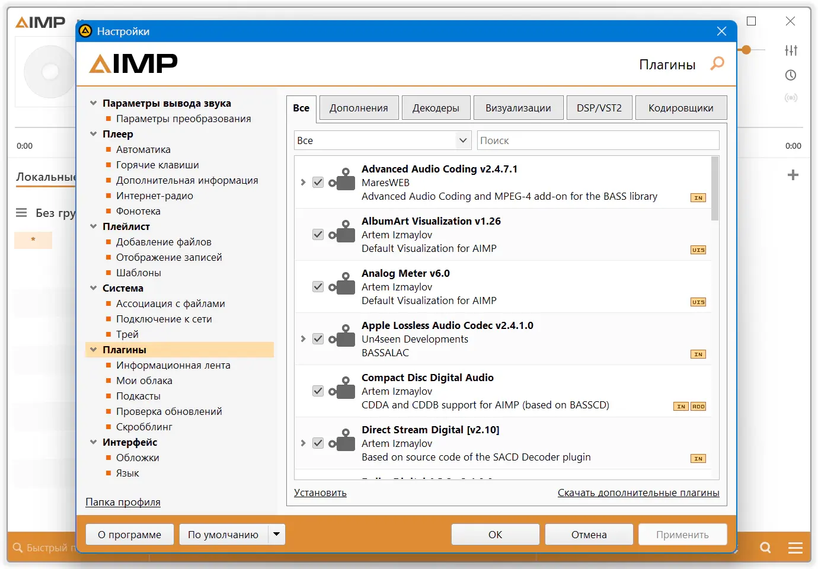Image resolution: width=818 pixels, height=569 pixels.
Task: Select Язык in settings tree
Action: click(127, 473)
